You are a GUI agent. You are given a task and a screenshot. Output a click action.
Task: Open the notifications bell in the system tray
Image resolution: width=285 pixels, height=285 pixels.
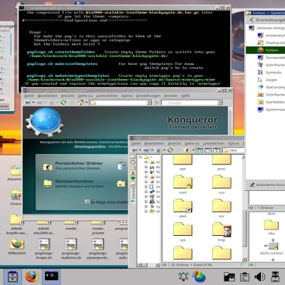tap(183, 276)
